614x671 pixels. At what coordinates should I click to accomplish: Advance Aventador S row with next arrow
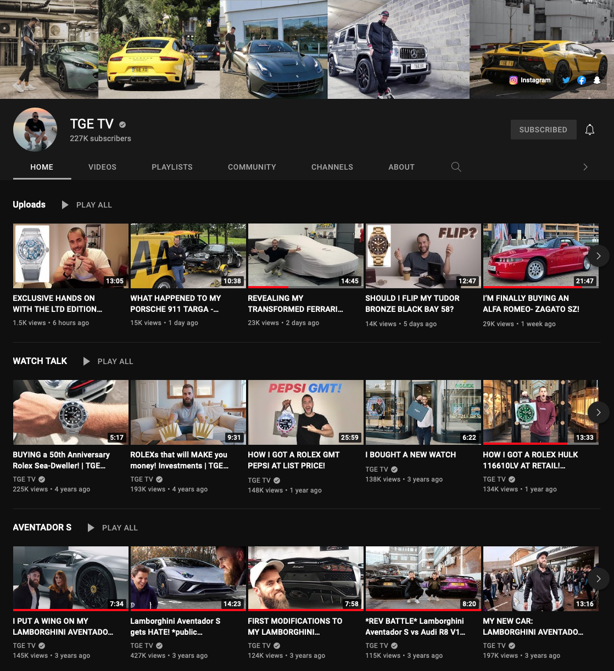point(599,579)
